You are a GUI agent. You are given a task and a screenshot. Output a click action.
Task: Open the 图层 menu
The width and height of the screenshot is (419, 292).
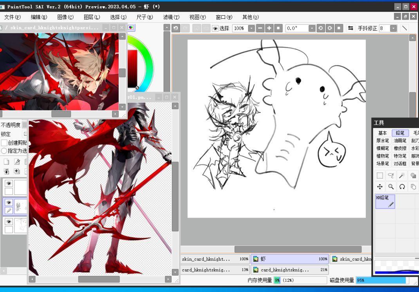(92, 17)
